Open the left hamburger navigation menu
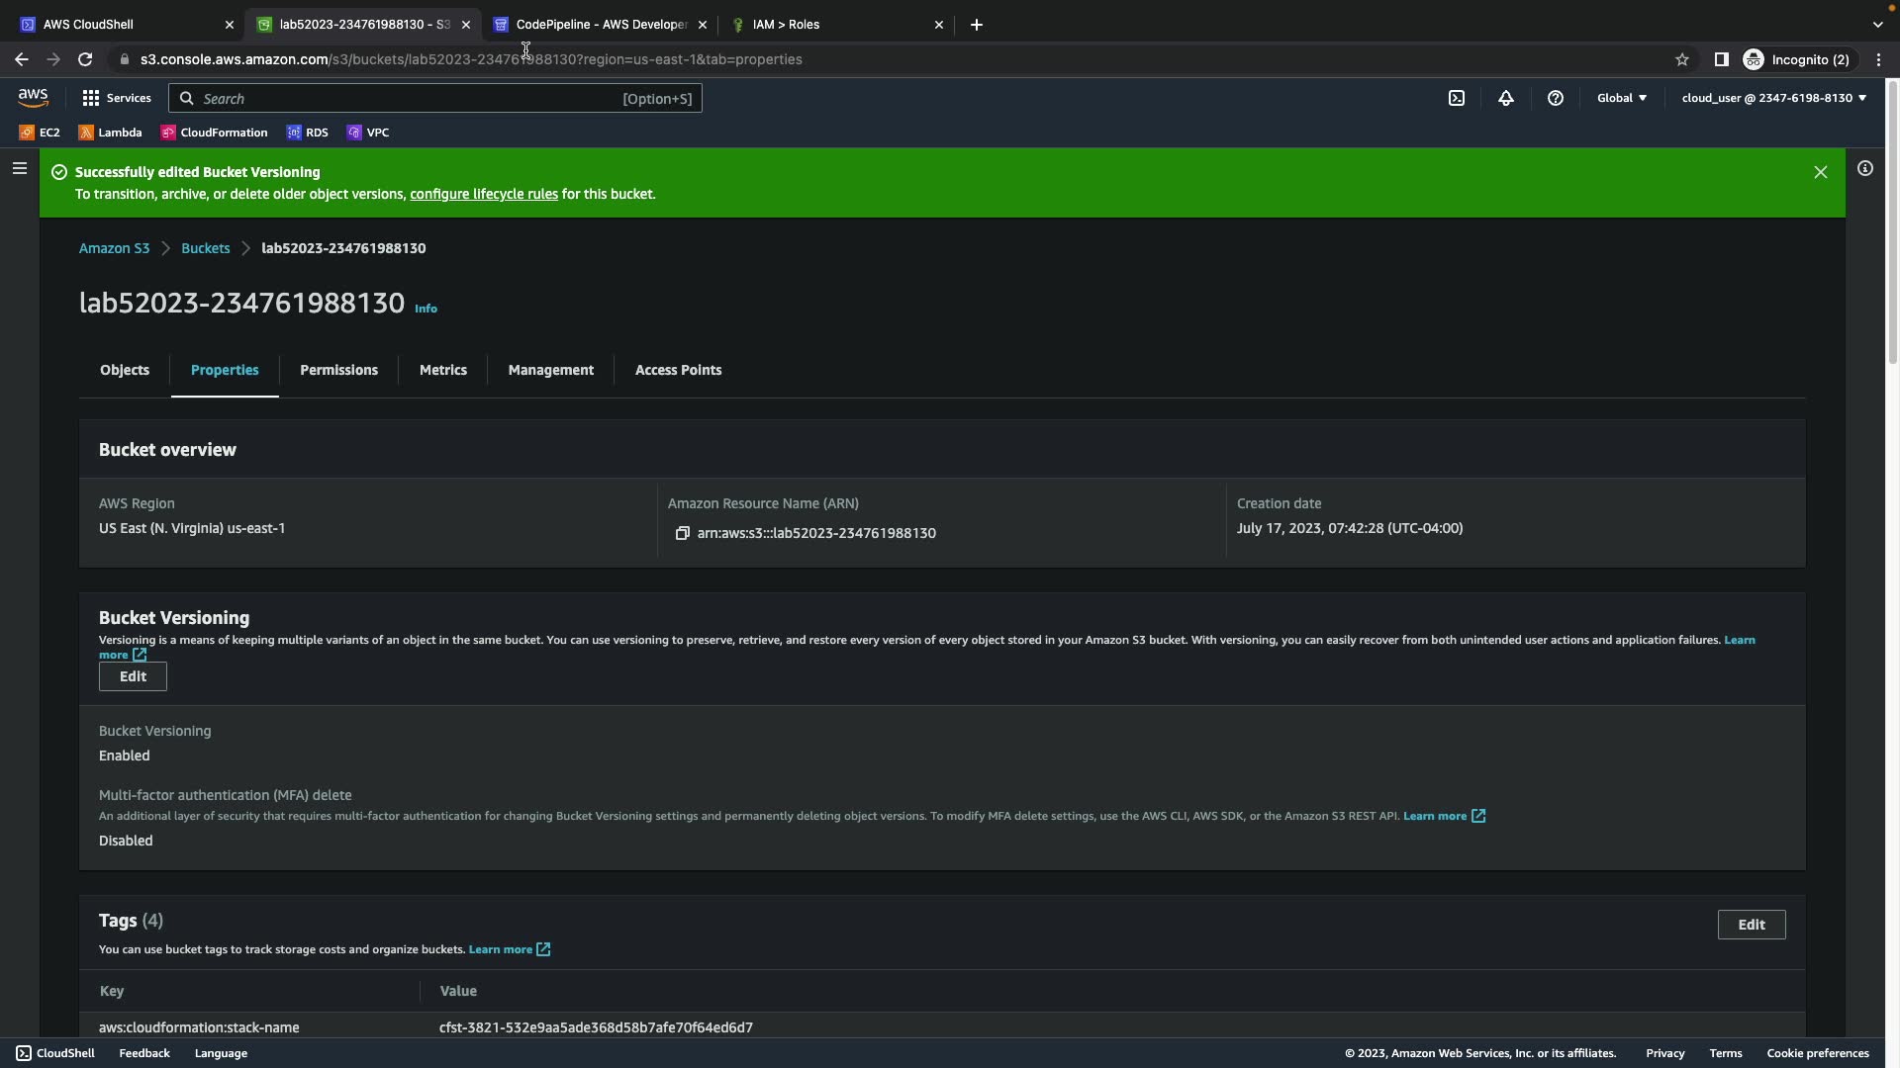The width and height of the screenshot is (1900, 1068). [x=19, y=169]
